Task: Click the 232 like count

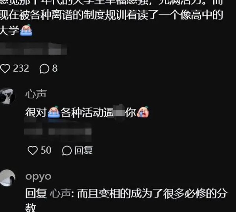Action: [21, 69]
